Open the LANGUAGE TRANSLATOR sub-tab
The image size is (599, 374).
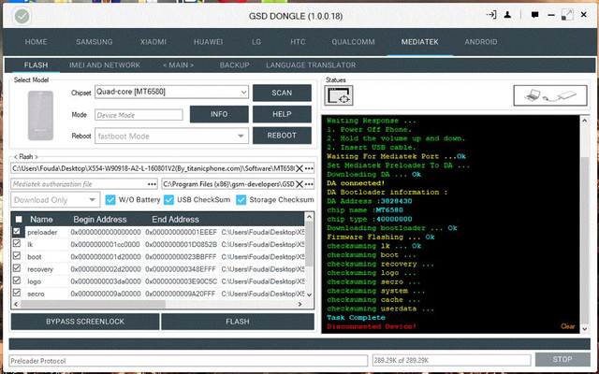coord(311,65)
